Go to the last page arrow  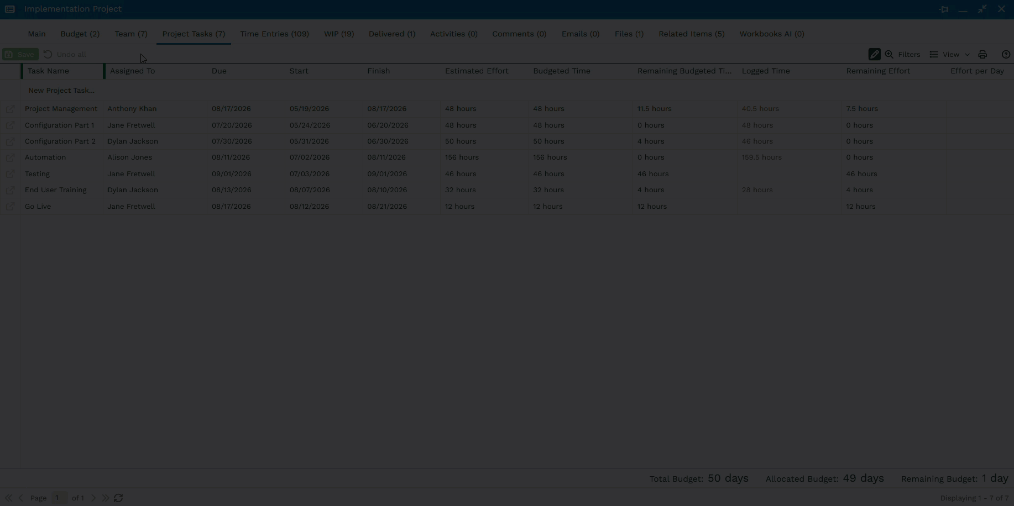click(105, 498)
